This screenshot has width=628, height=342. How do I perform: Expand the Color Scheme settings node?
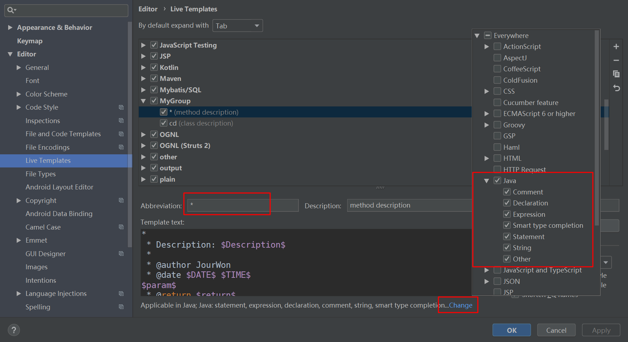pos(19,94)
